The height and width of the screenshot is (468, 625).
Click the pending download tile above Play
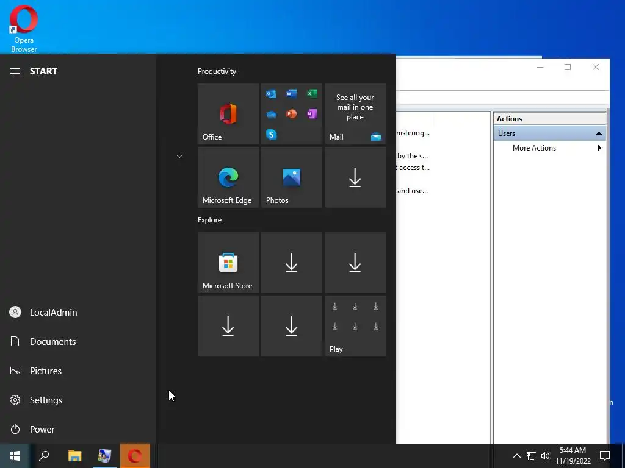coord(355,263)
